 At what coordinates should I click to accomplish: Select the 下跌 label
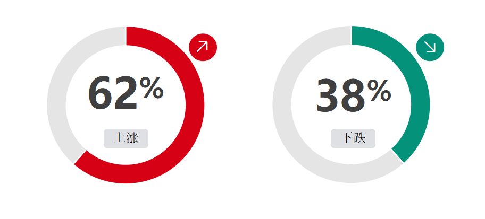coord(353,138)
